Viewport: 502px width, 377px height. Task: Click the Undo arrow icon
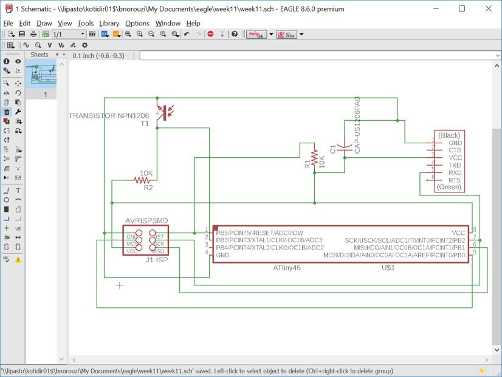pos(187,34)
